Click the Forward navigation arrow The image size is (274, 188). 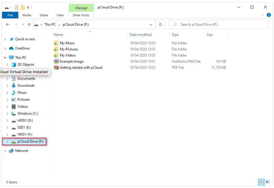coord(16,25)
